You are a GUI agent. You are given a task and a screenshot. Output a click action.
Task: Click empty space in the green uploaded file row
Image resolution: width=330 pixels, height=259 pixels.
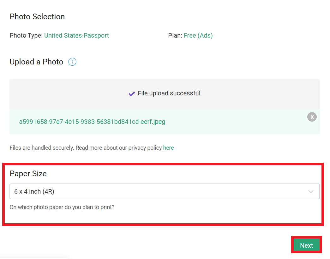237,122
